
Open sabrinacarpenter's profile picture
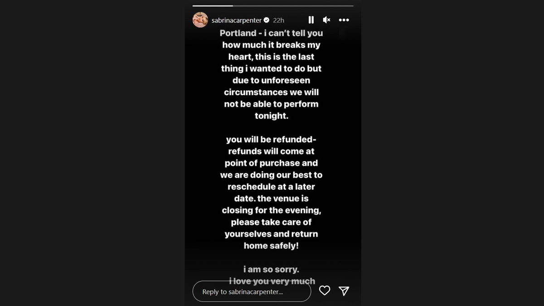(200, 20)
